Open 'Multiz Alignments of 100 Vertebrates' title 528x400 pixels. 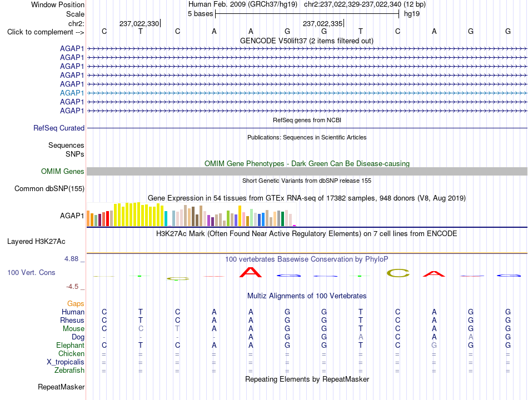[307, 296]
